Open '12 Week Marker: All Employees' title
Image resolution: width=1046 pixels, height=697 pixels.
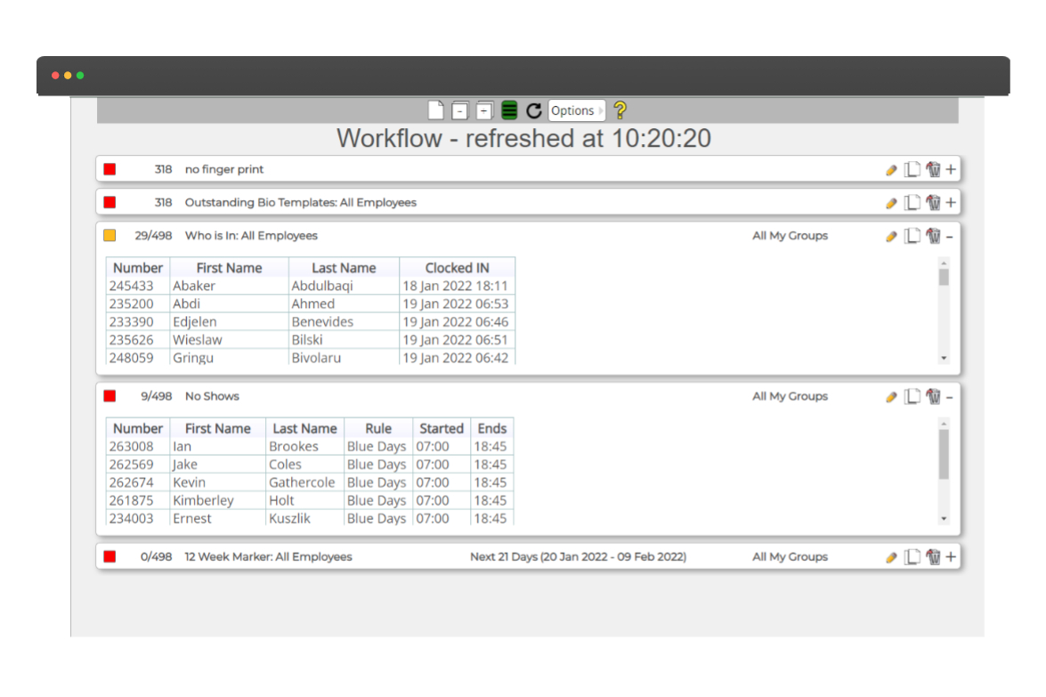(268, 556)
